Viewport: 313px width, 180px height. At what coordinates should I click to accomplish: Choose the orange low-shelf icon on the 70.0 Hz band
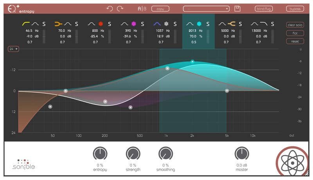(58, 24)
